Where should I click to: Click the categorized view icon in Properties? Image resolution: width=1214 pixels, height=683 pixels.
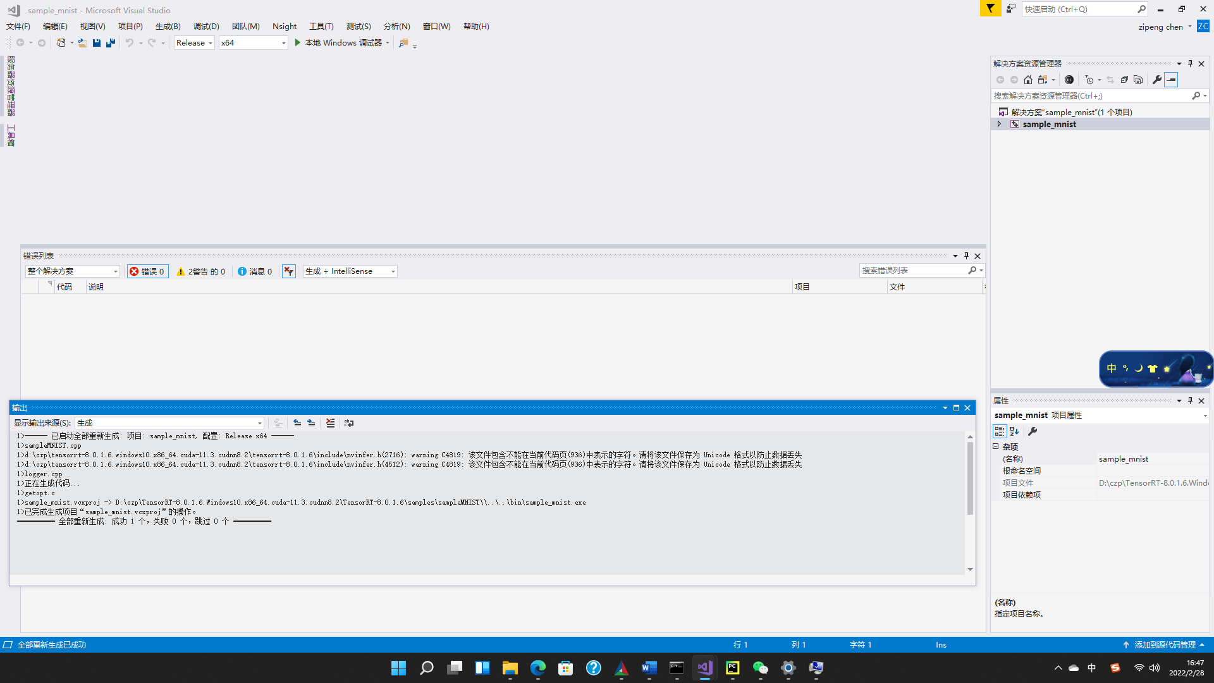click(x=999, y=431)
